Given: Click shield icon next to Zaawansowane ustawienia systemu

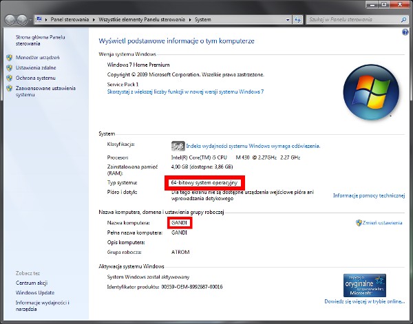Looking at the screenshot, I should pos(10,88).
